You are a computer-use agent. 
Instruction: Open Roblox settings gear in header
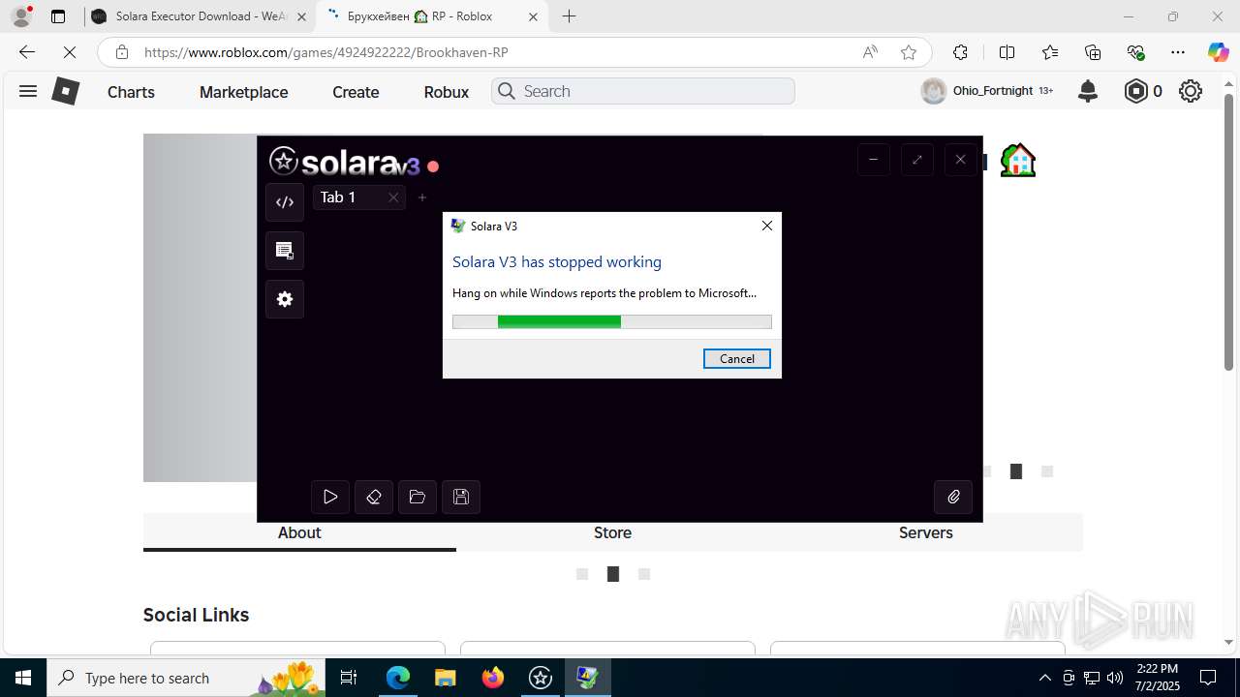(1191, 91)
